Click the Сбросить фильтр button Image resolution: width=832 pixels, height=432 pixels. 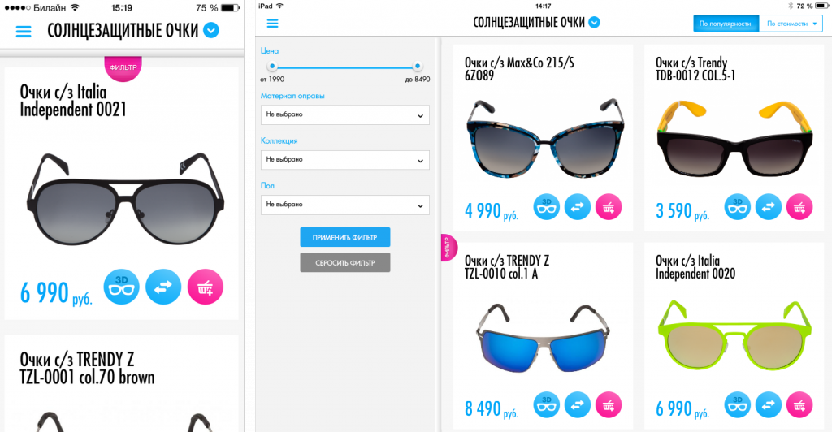(x=344, y=262)
